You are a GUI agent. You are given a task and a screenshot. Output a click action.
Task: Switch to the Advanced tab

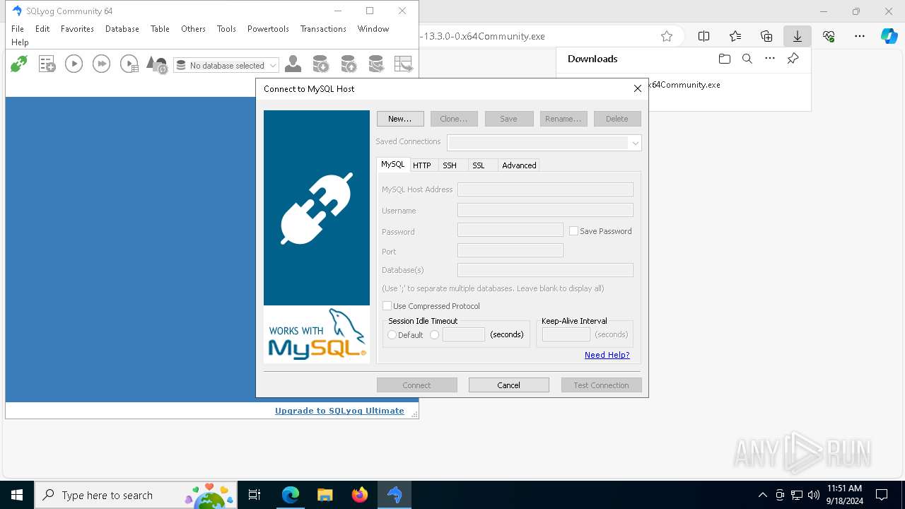[x=519, y=165]
